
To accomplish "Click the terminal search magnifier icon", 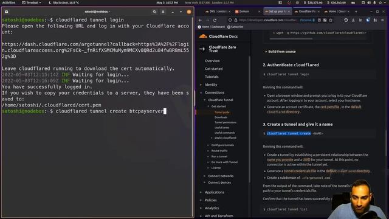I will click(x=154, y=12).
